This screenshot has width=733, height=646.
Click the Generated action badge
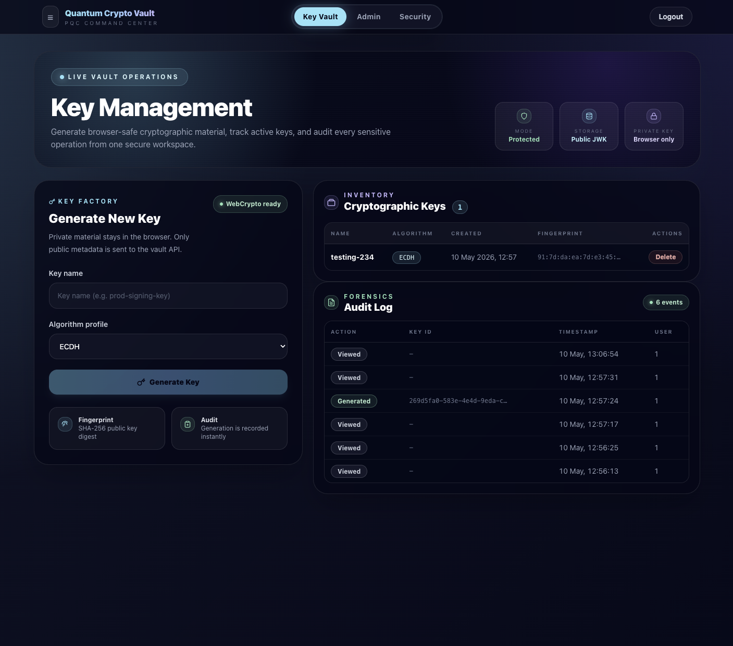pyautogui.click(x=354, y=401)
